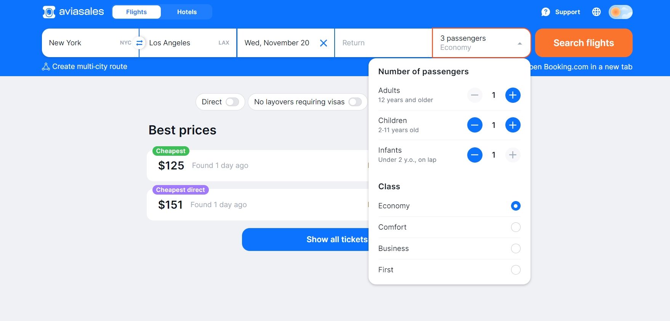The height and width of the screenshot is (321, 670).
Task: Open the Flights tab
Action: [136, 12]
